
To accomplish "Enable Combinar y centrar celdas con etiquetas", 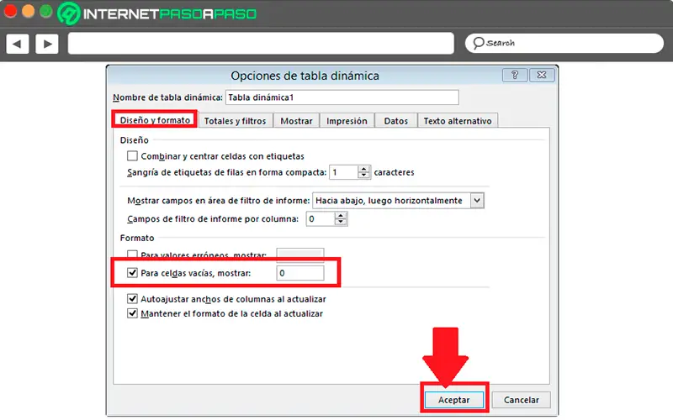I will [132, 156].
